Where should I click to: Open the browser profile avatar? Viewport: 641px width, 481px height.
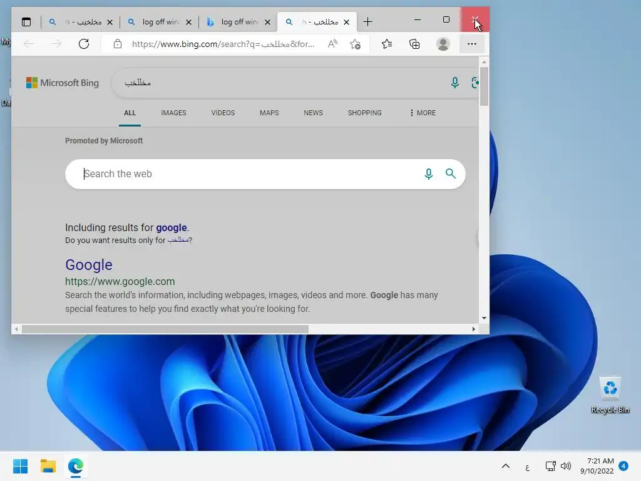[443, 44]
